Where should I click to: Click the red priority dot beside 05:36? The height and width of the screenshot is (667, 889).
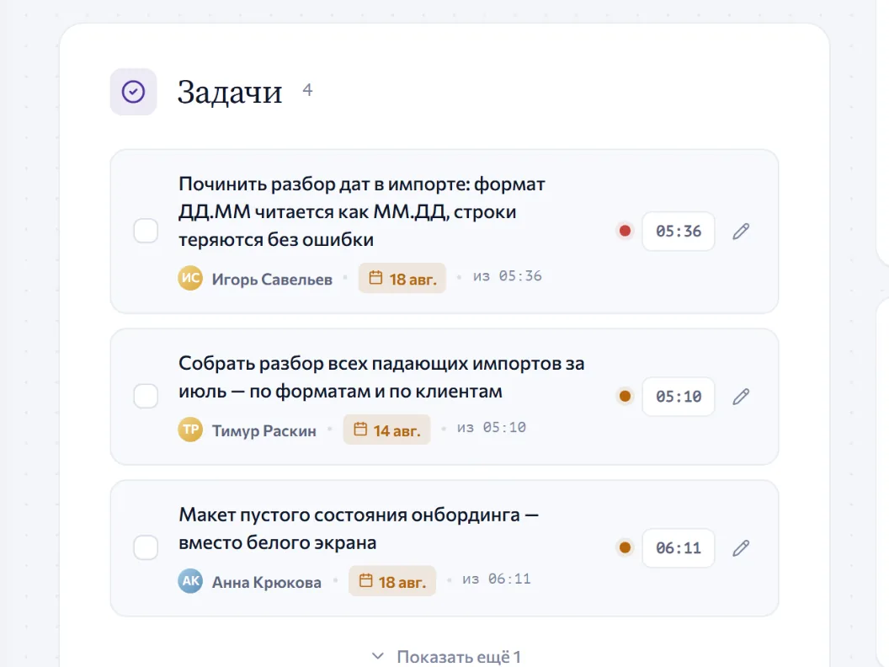[x=625, y=231]
